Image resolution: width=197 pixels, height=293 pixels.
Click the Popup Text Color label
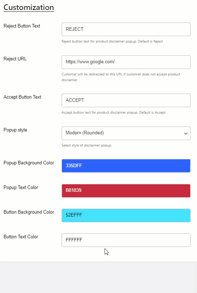click(x=21, y=188)
